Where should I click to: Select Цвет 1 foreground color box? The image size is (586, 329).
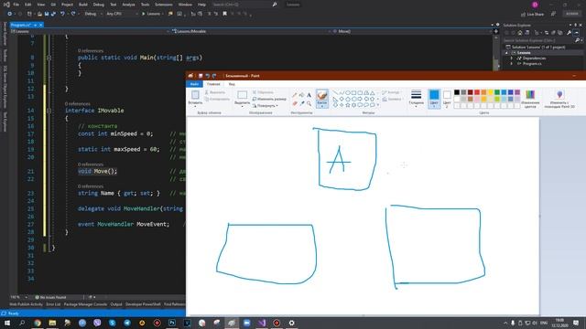pos(434,99)
